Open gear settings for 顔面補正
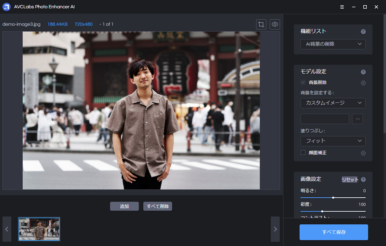The height and width of the screenshot is (246, 386). coord(363,153)
